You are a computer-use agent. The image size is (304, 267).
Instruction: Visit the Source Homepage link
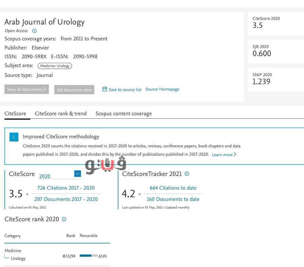click(162, 89)
